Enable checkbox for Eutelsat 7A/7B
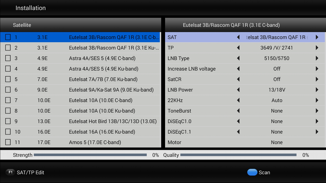Viewport: 326px width, 183px height. click(x=8, y=79)
